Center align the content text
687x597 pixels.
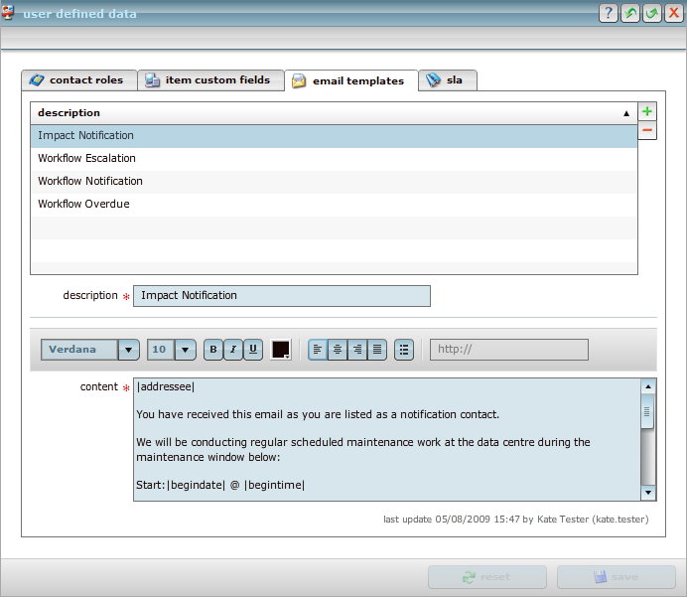point(338,350)
